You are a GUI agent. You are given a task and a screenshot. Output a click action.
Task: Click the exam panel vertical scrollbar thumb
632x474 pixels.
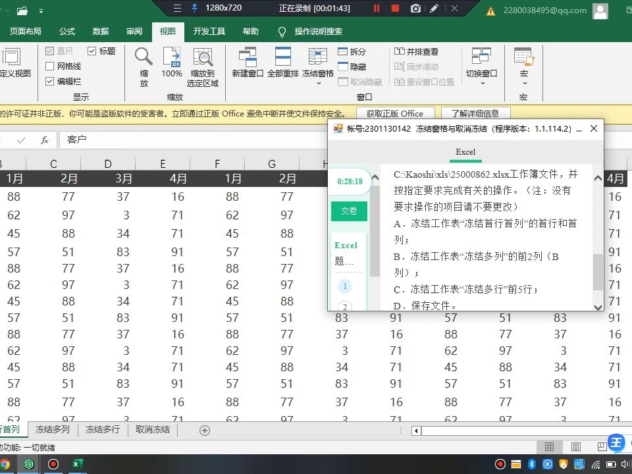click(598, 272)
